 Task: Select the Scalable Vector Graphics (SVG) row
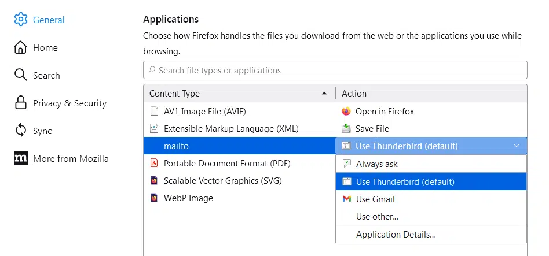pyautogui.click(x=223, y=181)
